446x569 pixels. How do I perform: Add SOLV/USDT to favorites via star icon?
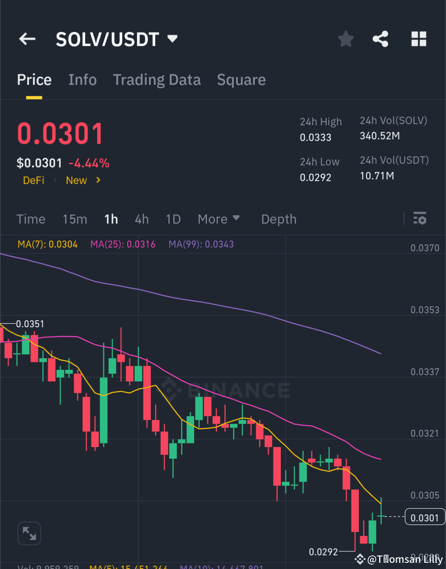point(346,39)
